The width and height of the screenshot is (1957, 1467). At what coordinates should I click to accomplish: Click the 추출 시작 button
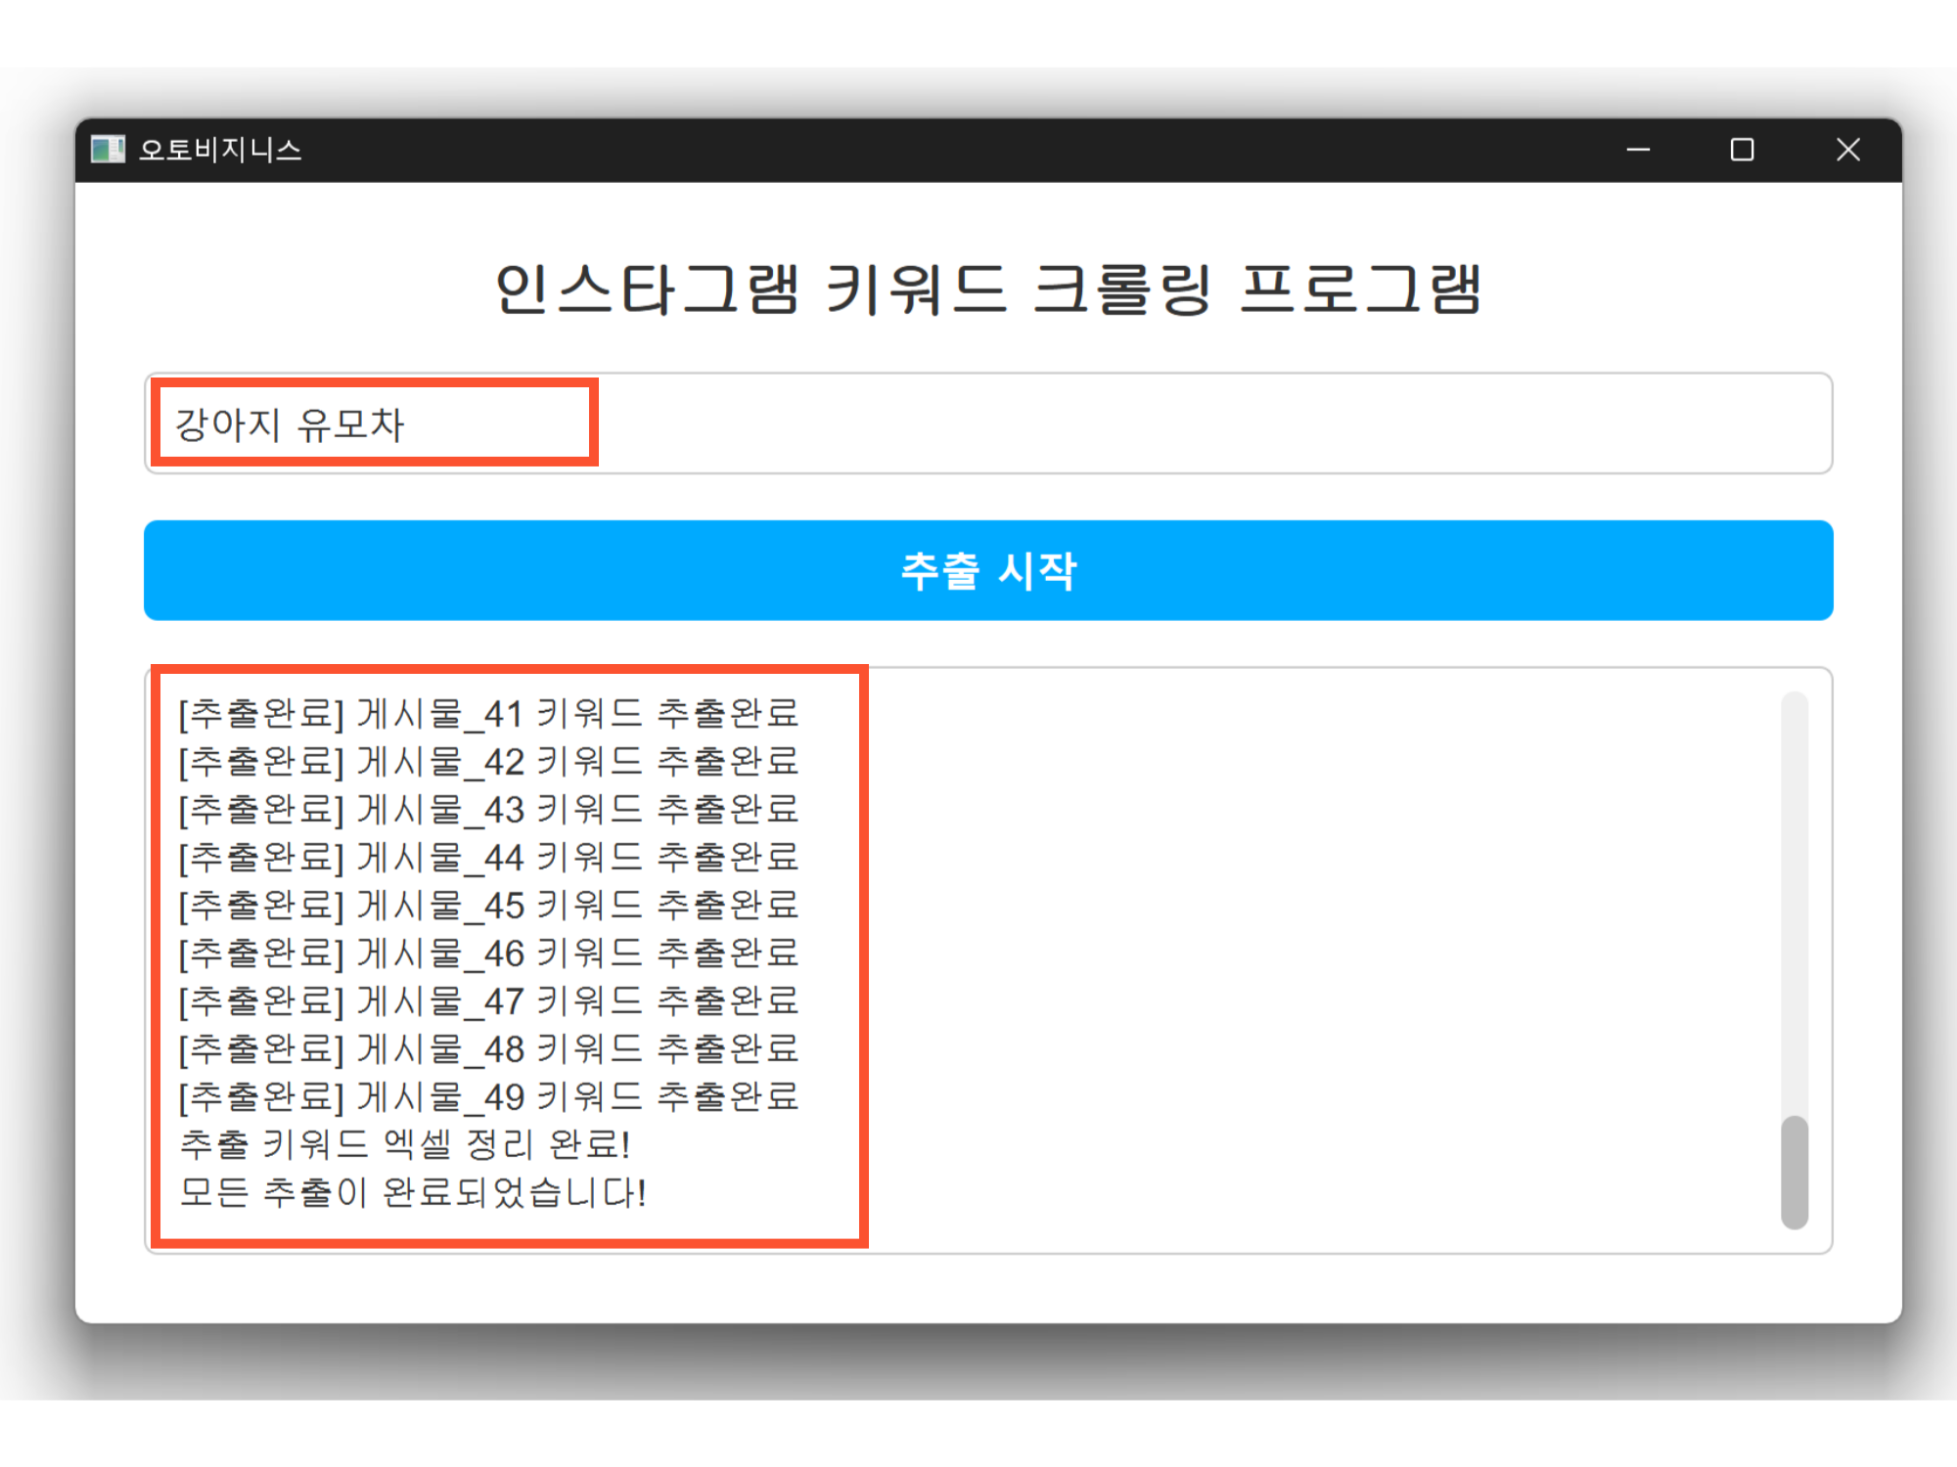988,570
